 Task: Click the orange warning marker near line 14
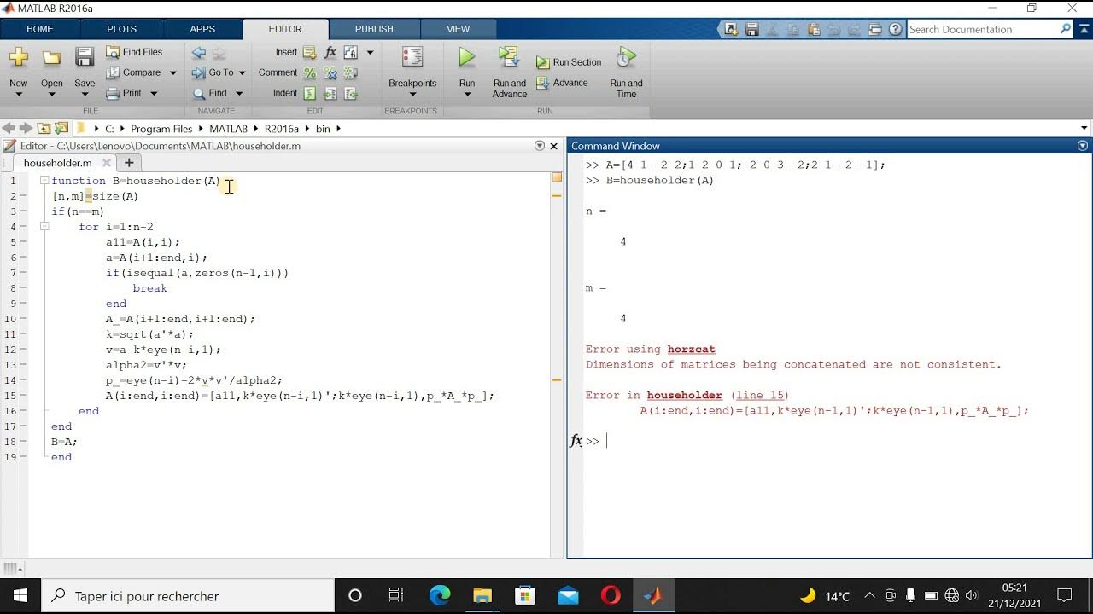557,379
